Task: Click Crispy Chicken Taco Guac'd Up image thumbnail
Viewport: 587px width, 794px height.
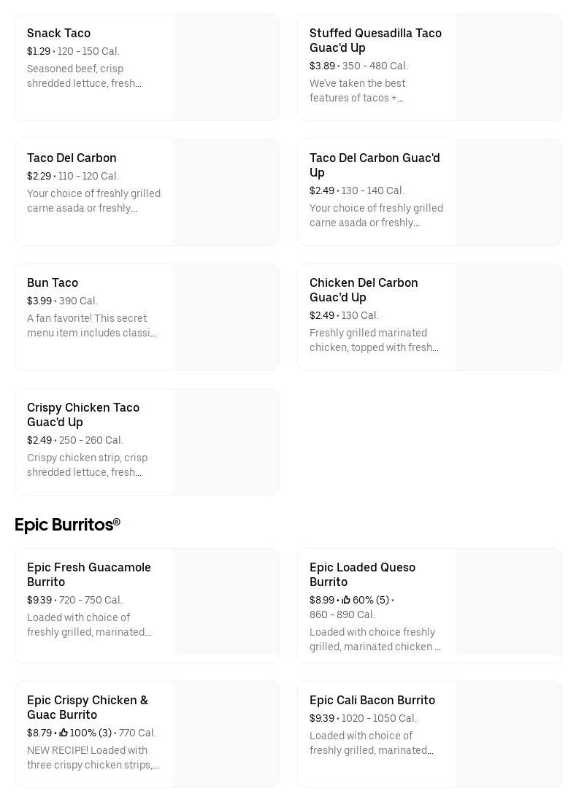Action: click(x=226, y=442)
